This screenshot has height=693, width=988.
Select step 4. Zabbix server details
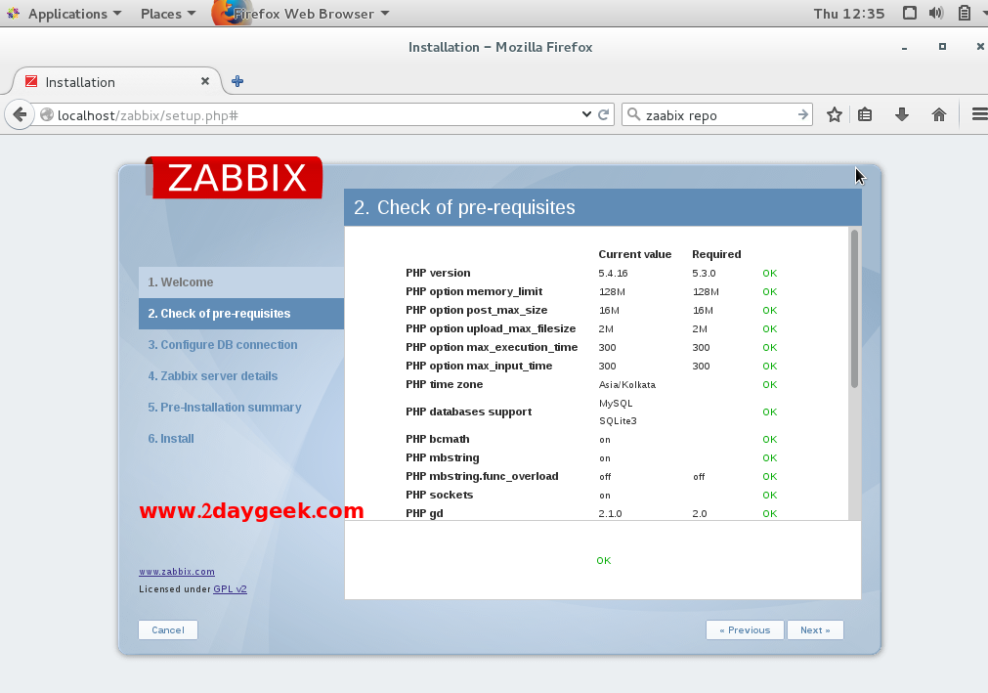coord(212,376)
